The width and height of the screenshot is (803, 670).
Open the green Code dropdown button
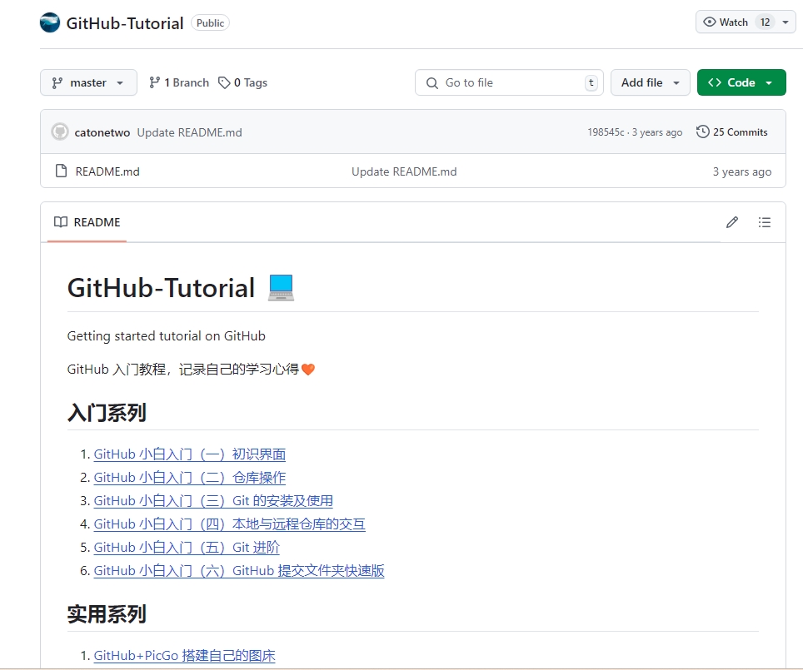[x=741, y=82]
